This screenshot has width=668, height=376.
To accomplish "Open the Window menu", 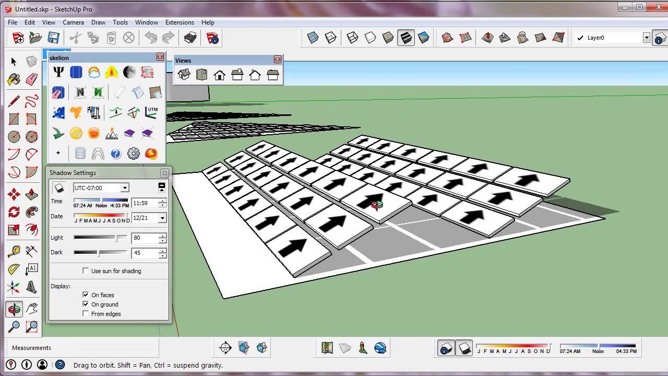I will (147, 22).
